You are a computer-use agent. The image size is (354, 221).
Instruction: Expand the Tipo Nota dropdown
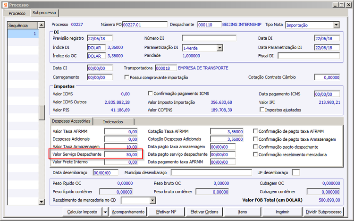pyautogui.click(x=336, y=25)
